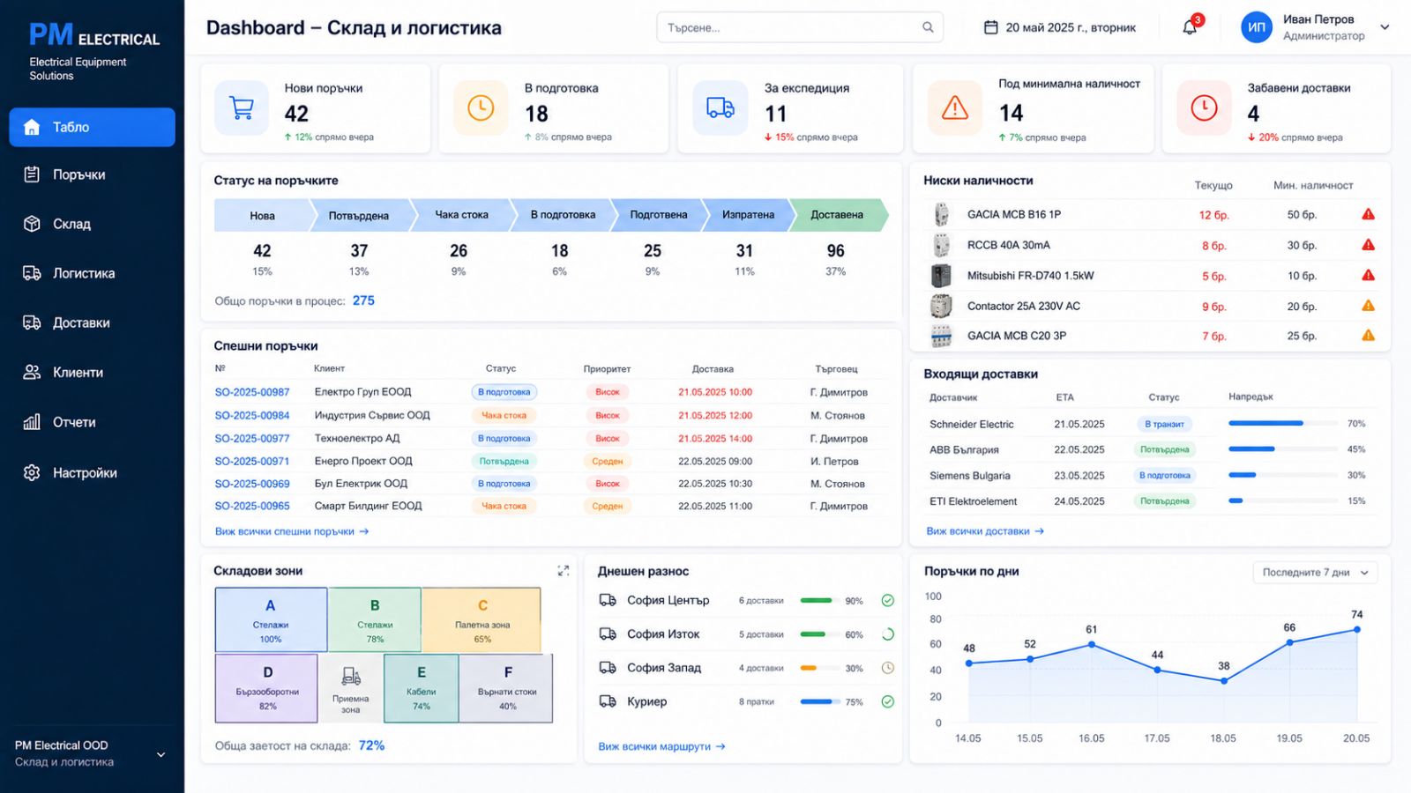
Task: Click the shopping cart icon for Нови поръчки
Action: (x=242, y=107)
